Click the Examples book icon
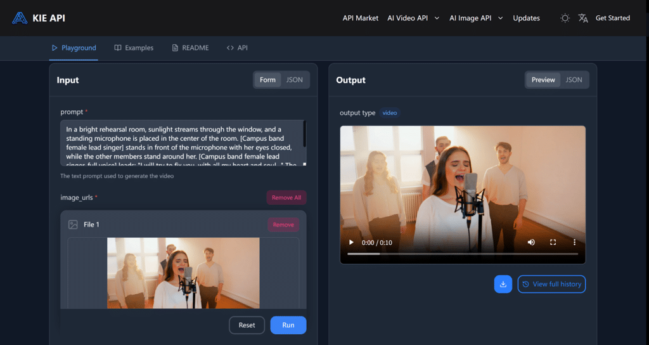 (118, 48)
